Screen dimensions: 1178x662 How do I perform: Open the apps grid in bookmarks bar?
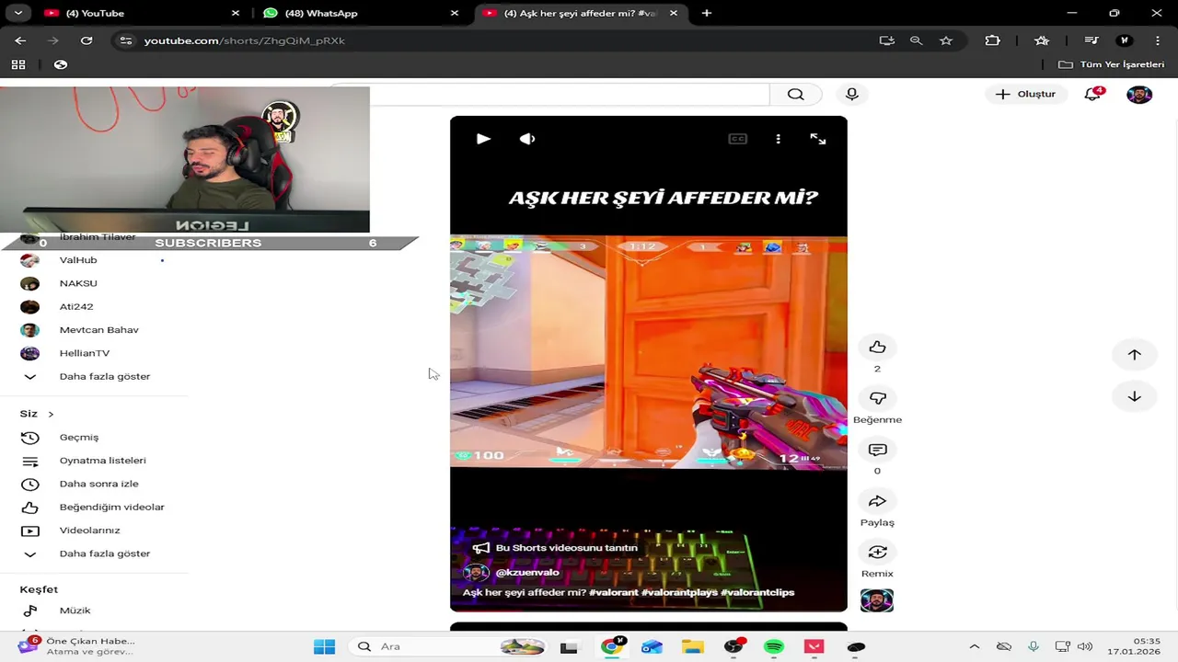click(x=18, y=64)
